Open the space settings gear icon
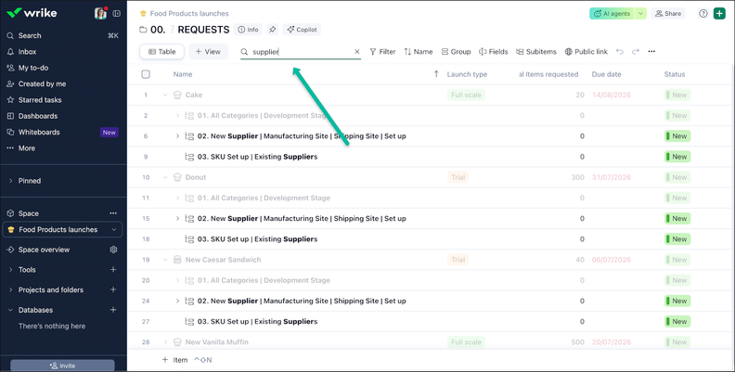This screenshot has height=372, width=735. 113,250
